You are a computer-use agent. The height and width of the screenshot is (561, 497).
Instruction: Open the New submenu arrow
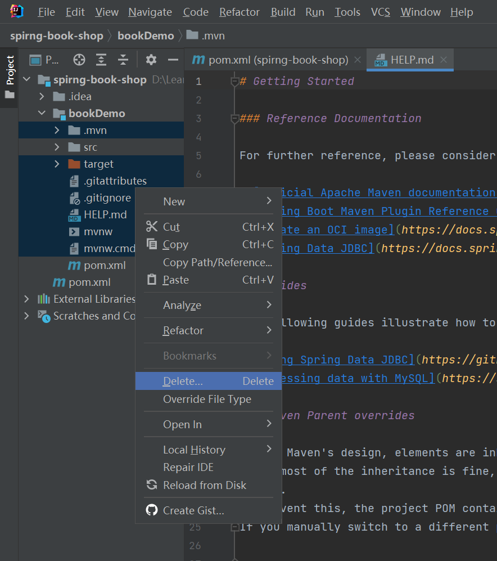pyautogui.click(x=269, y=201)
